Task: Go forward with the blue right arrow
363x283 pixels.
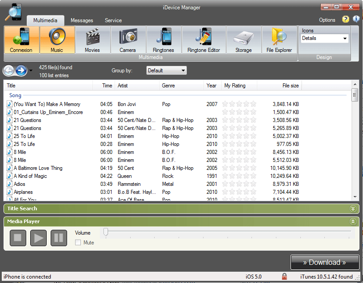Action: coord(21,70)
